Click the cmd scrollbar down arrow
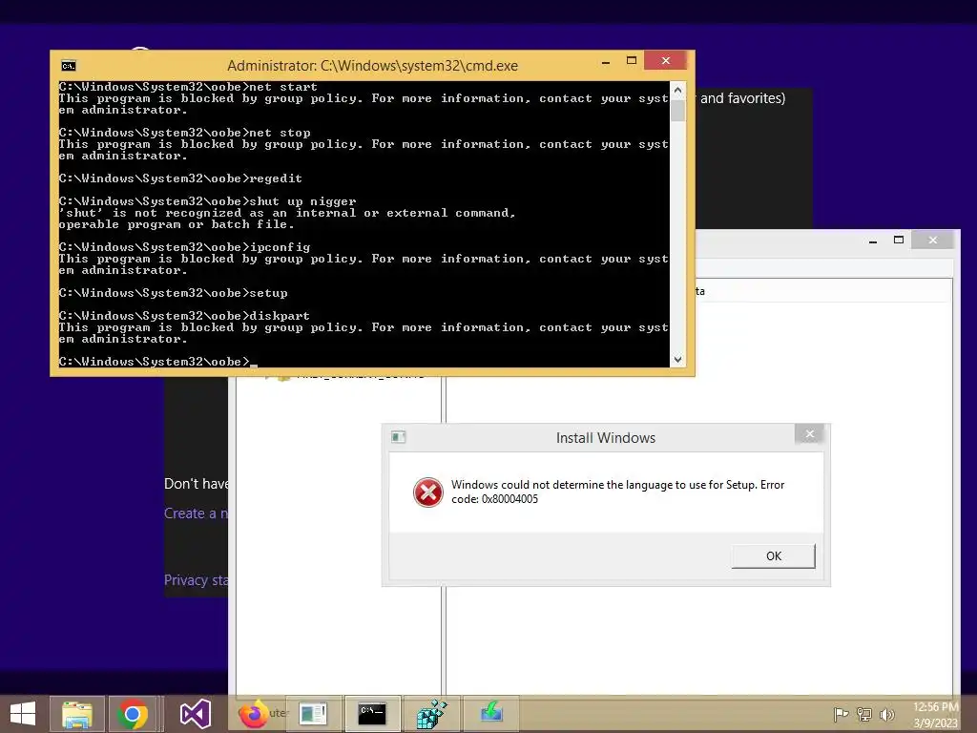The width and height of the screenshot is (977, 733). coord(678,360)
